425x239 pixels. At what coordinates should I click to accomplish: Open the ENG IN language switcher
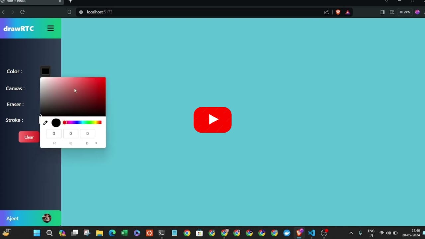pos(371,233)
